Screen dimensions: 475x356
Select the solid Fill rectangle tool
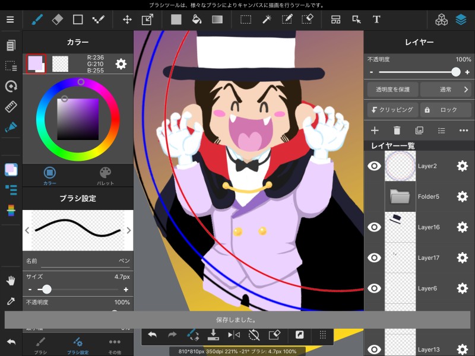point(176,20)
